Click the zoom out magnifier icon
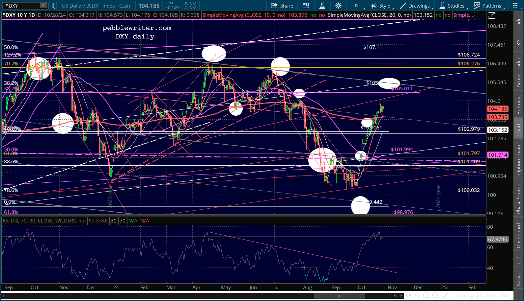Viewport: 524px width, 301px height. pos(435,295)
